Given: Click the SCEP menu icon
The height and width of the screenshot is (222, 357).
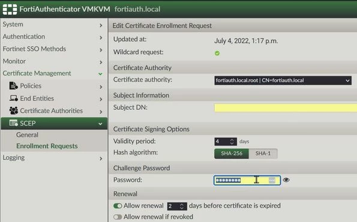Looking at the screenshot, I should (13, 123).
